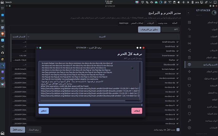Click the upgrade progress bar in the dialog
The height and width of the screenshot is (136, 218).
(x=90, y=105)
